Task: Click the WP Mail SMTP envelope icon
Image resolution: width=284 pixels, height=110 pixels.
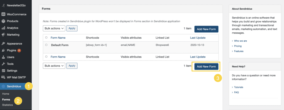Action: (3, 77)
